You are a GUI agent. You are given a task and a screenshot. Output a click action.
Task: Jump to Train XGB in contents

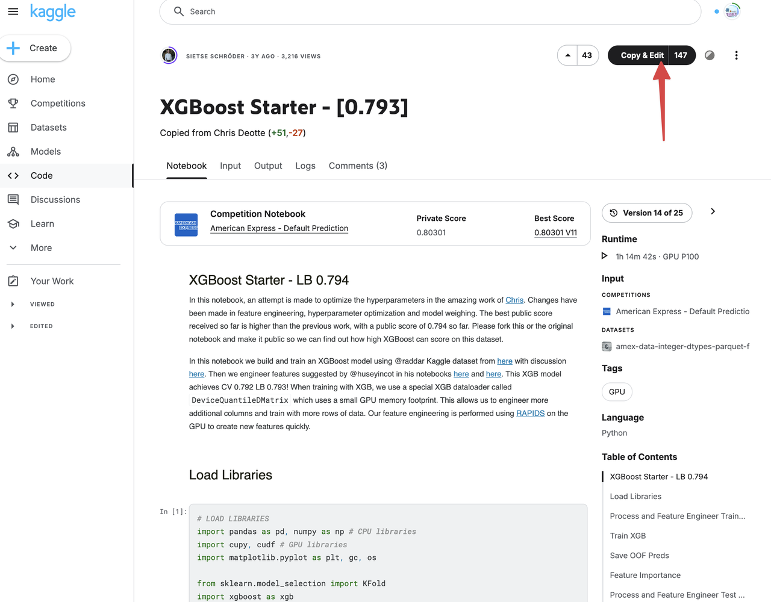[x=628, y=536]
